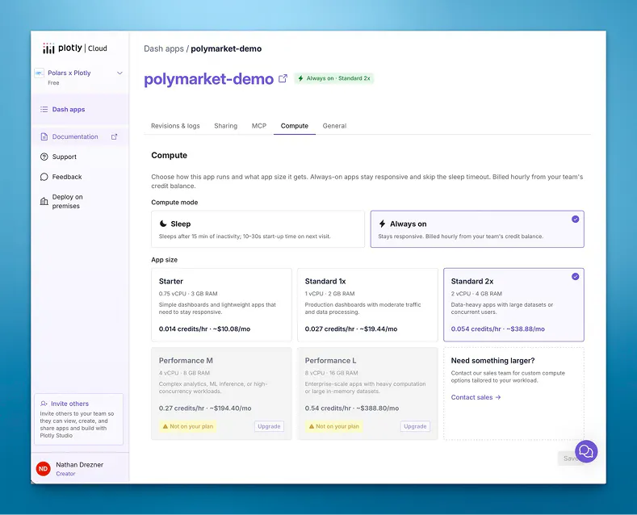Open Documentation from sidebar
The height and width of the screenshot is (515, 637).
point(80,137)
